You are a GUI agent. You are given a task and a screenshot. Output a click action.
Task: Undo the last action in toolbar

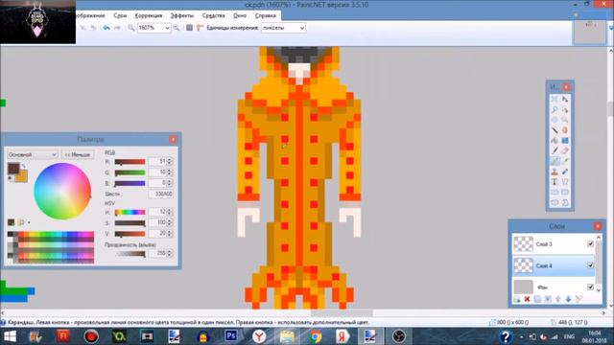(x=106, y=28)
